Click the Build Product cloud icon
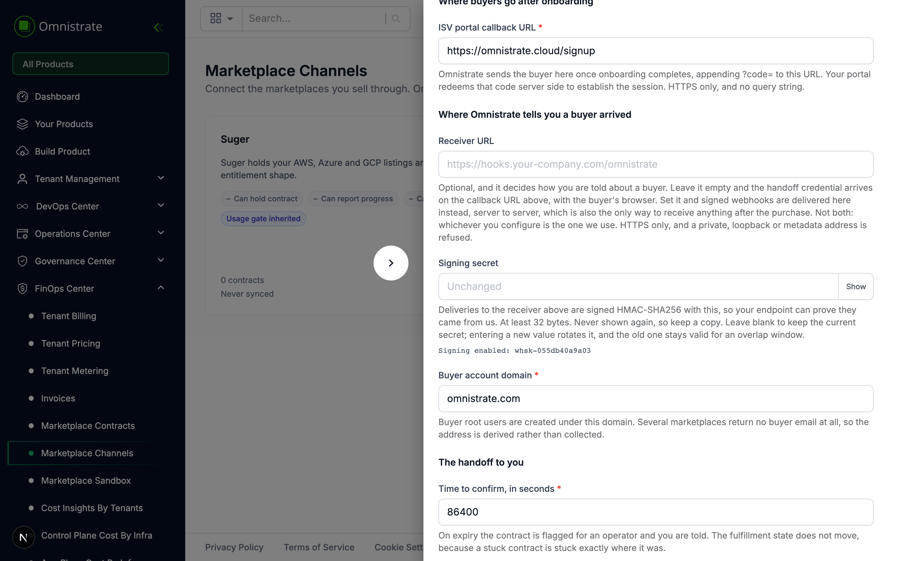 coord(22,151)
